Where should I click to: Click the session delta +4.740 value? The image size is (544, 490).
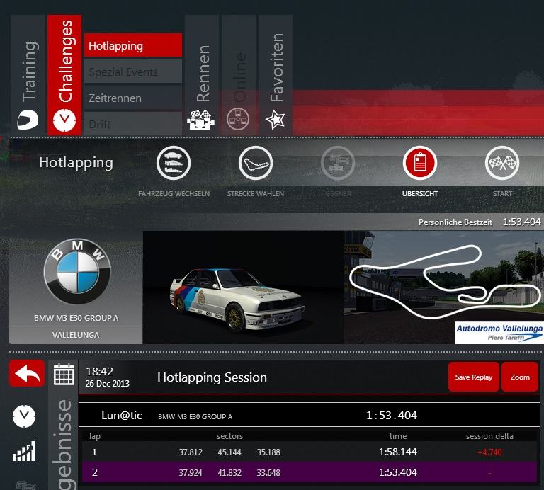click(x=489, y=452)
